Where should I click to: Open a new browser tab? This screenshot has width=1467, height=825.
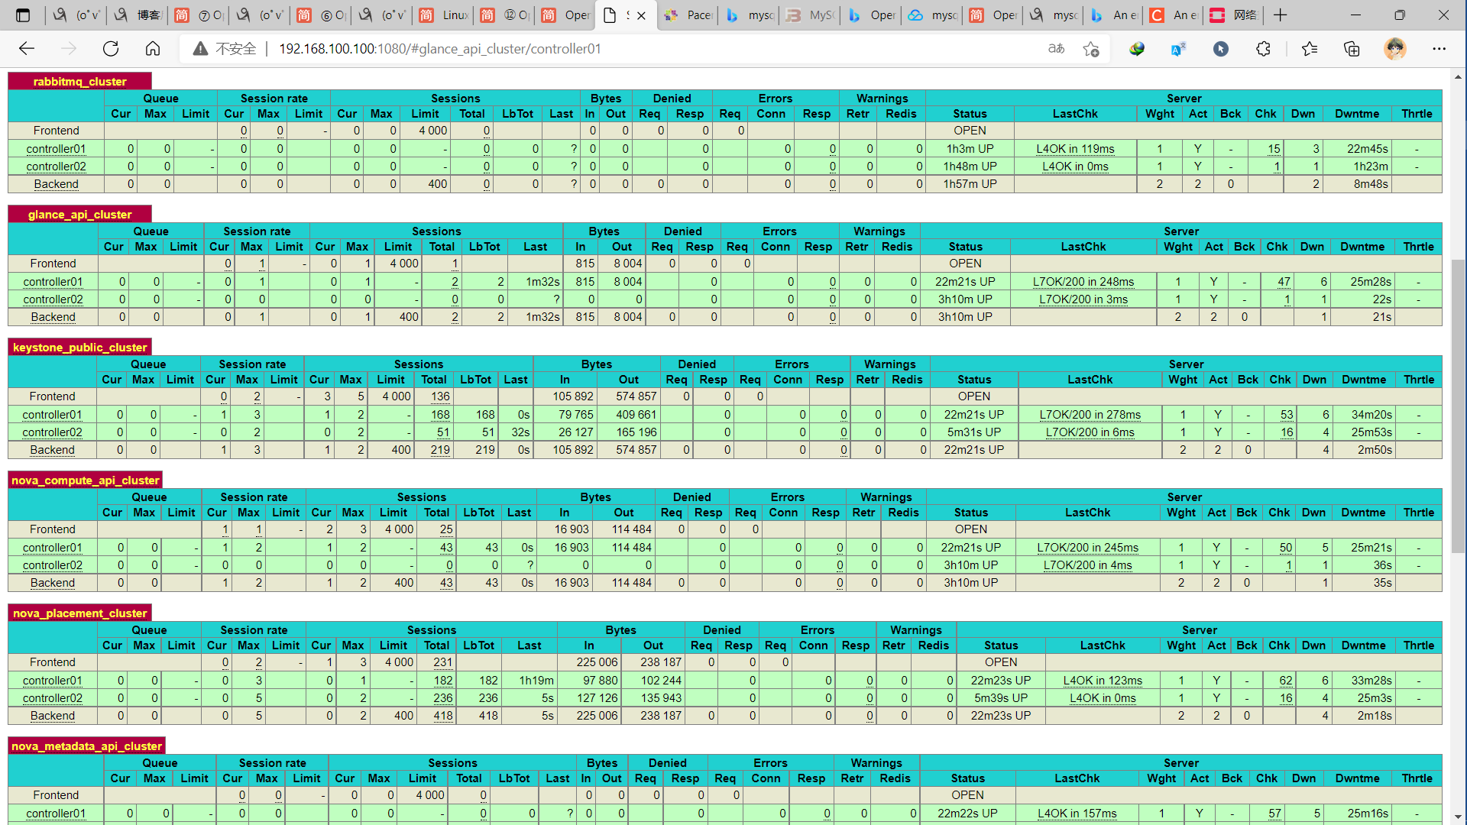tap(1281, 15)
